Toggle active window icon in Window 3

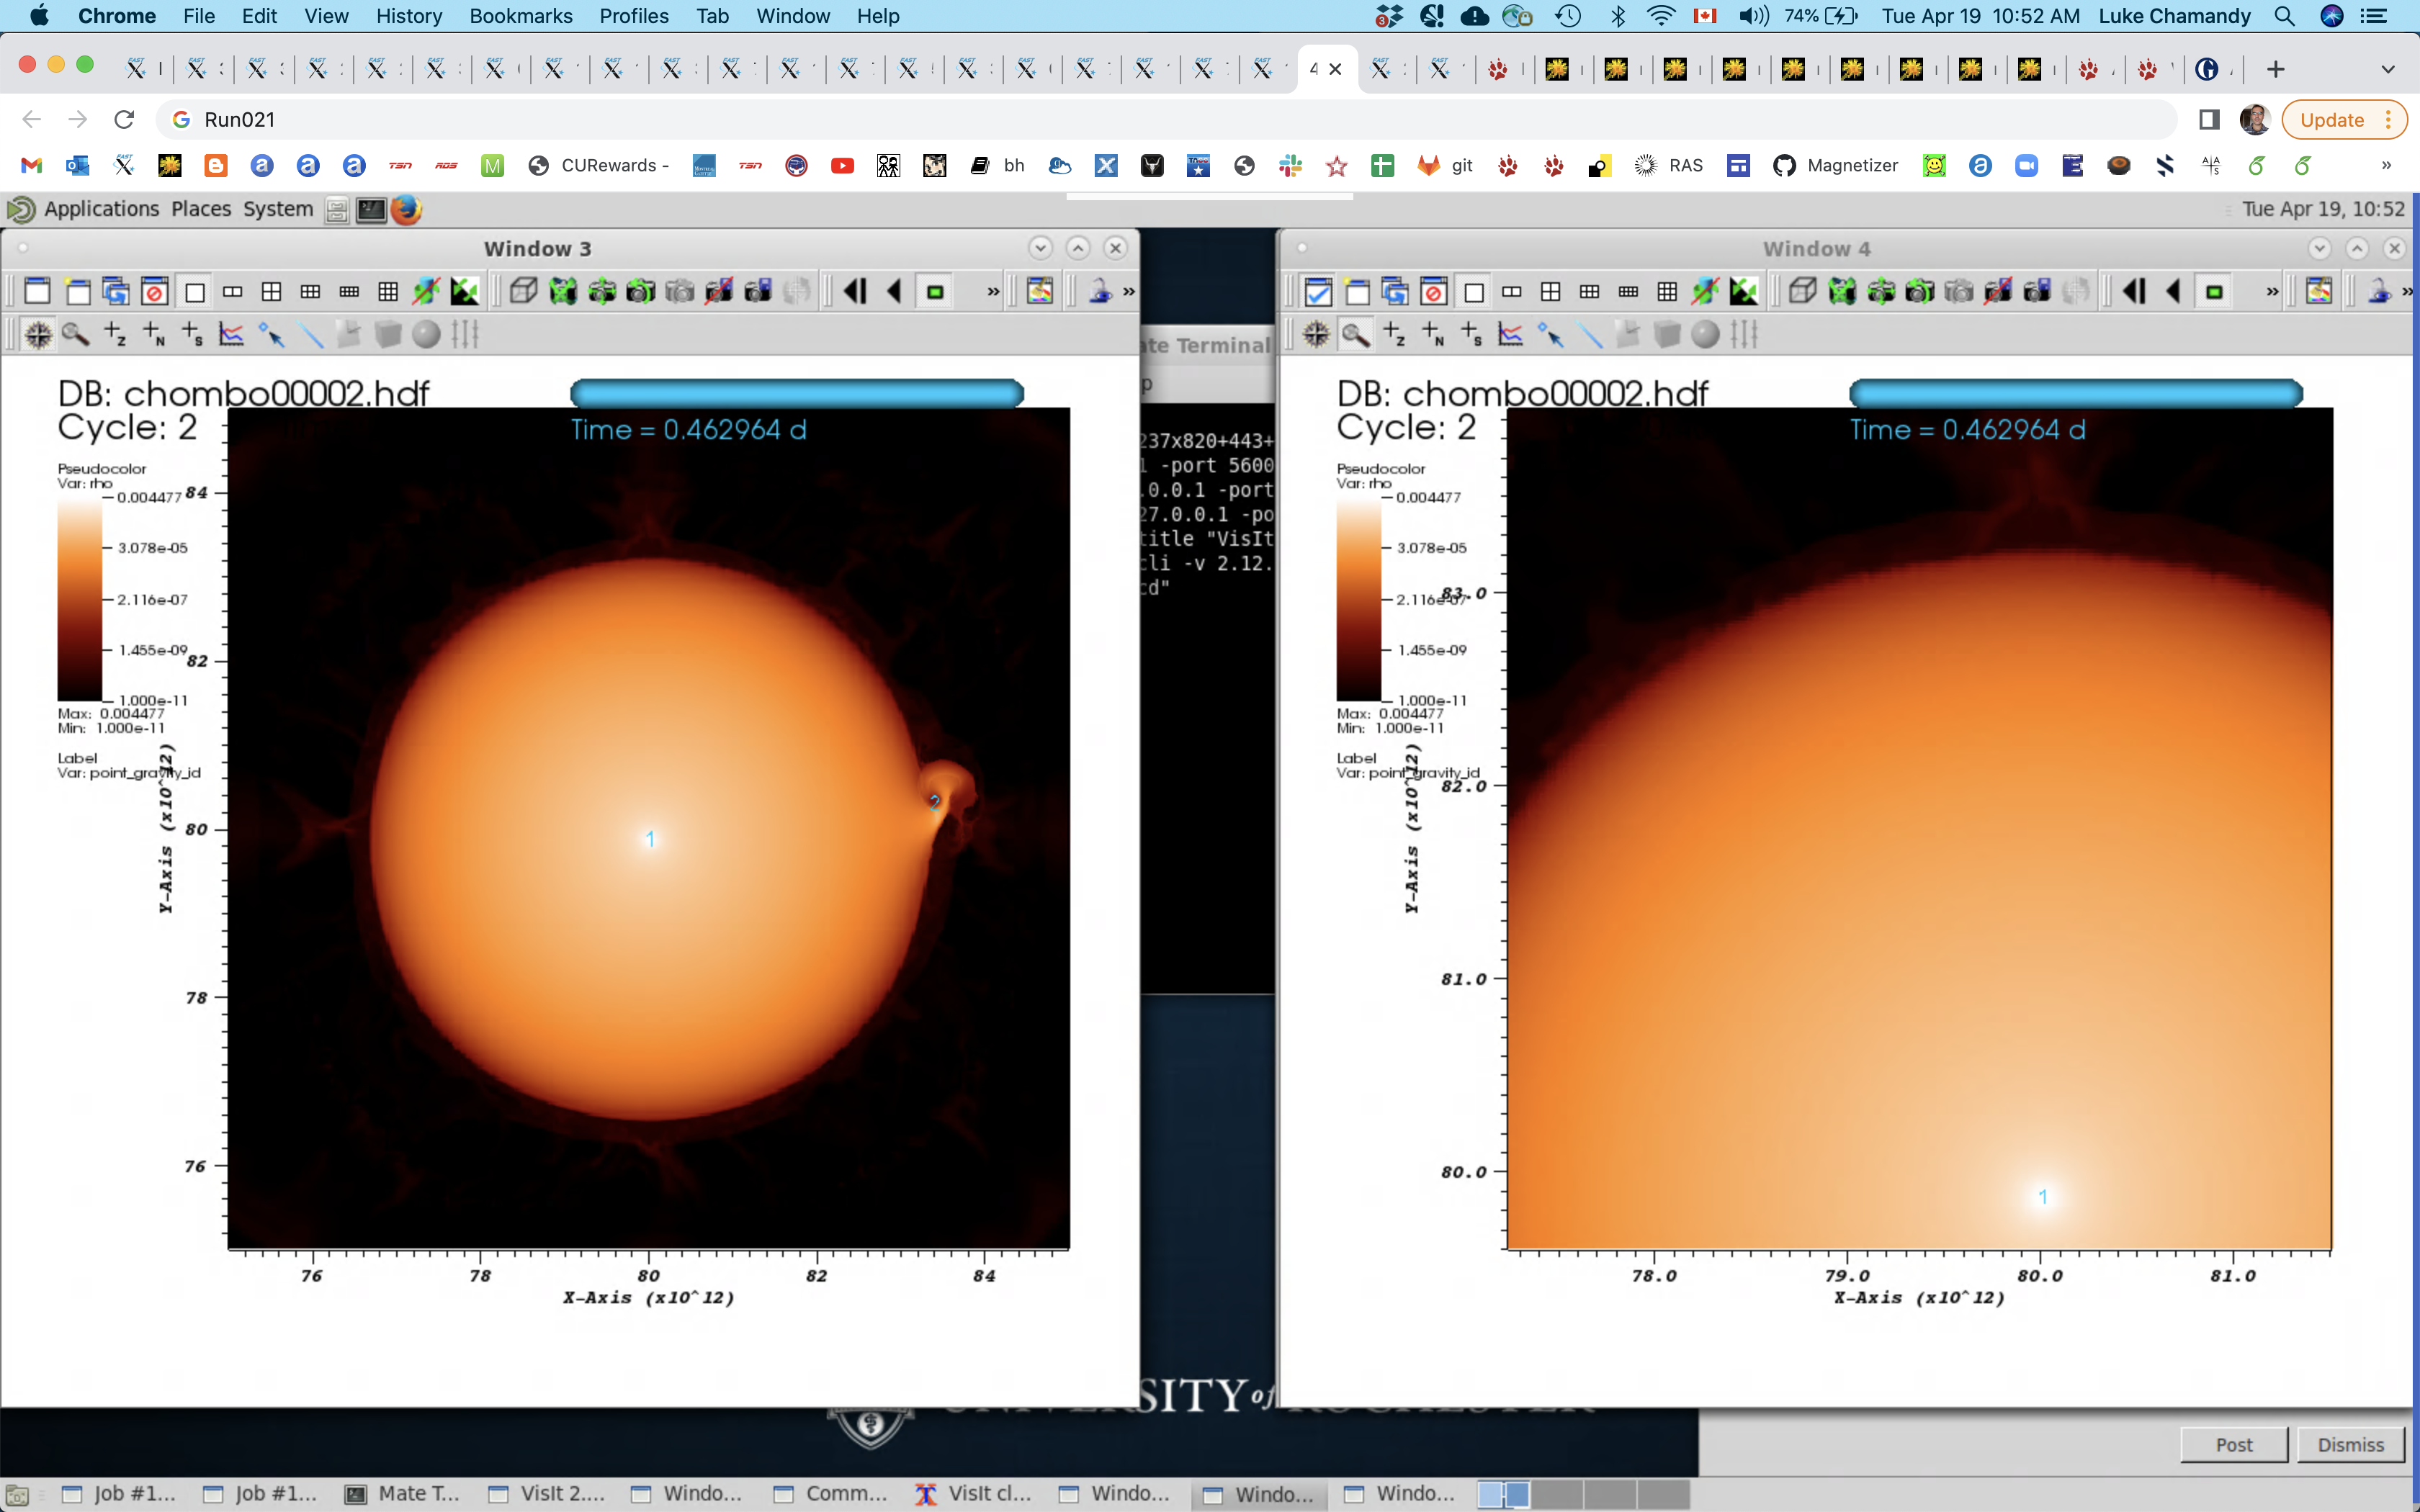click(x=37, y=292)
